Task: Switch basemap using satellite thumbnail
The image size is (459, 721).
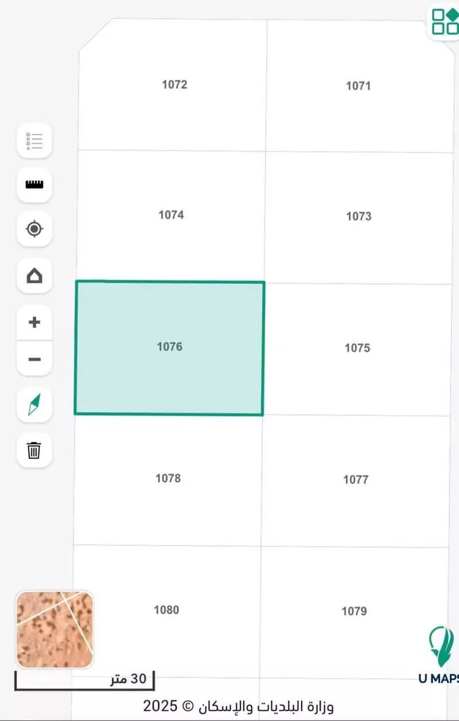Action: point(54,629)
